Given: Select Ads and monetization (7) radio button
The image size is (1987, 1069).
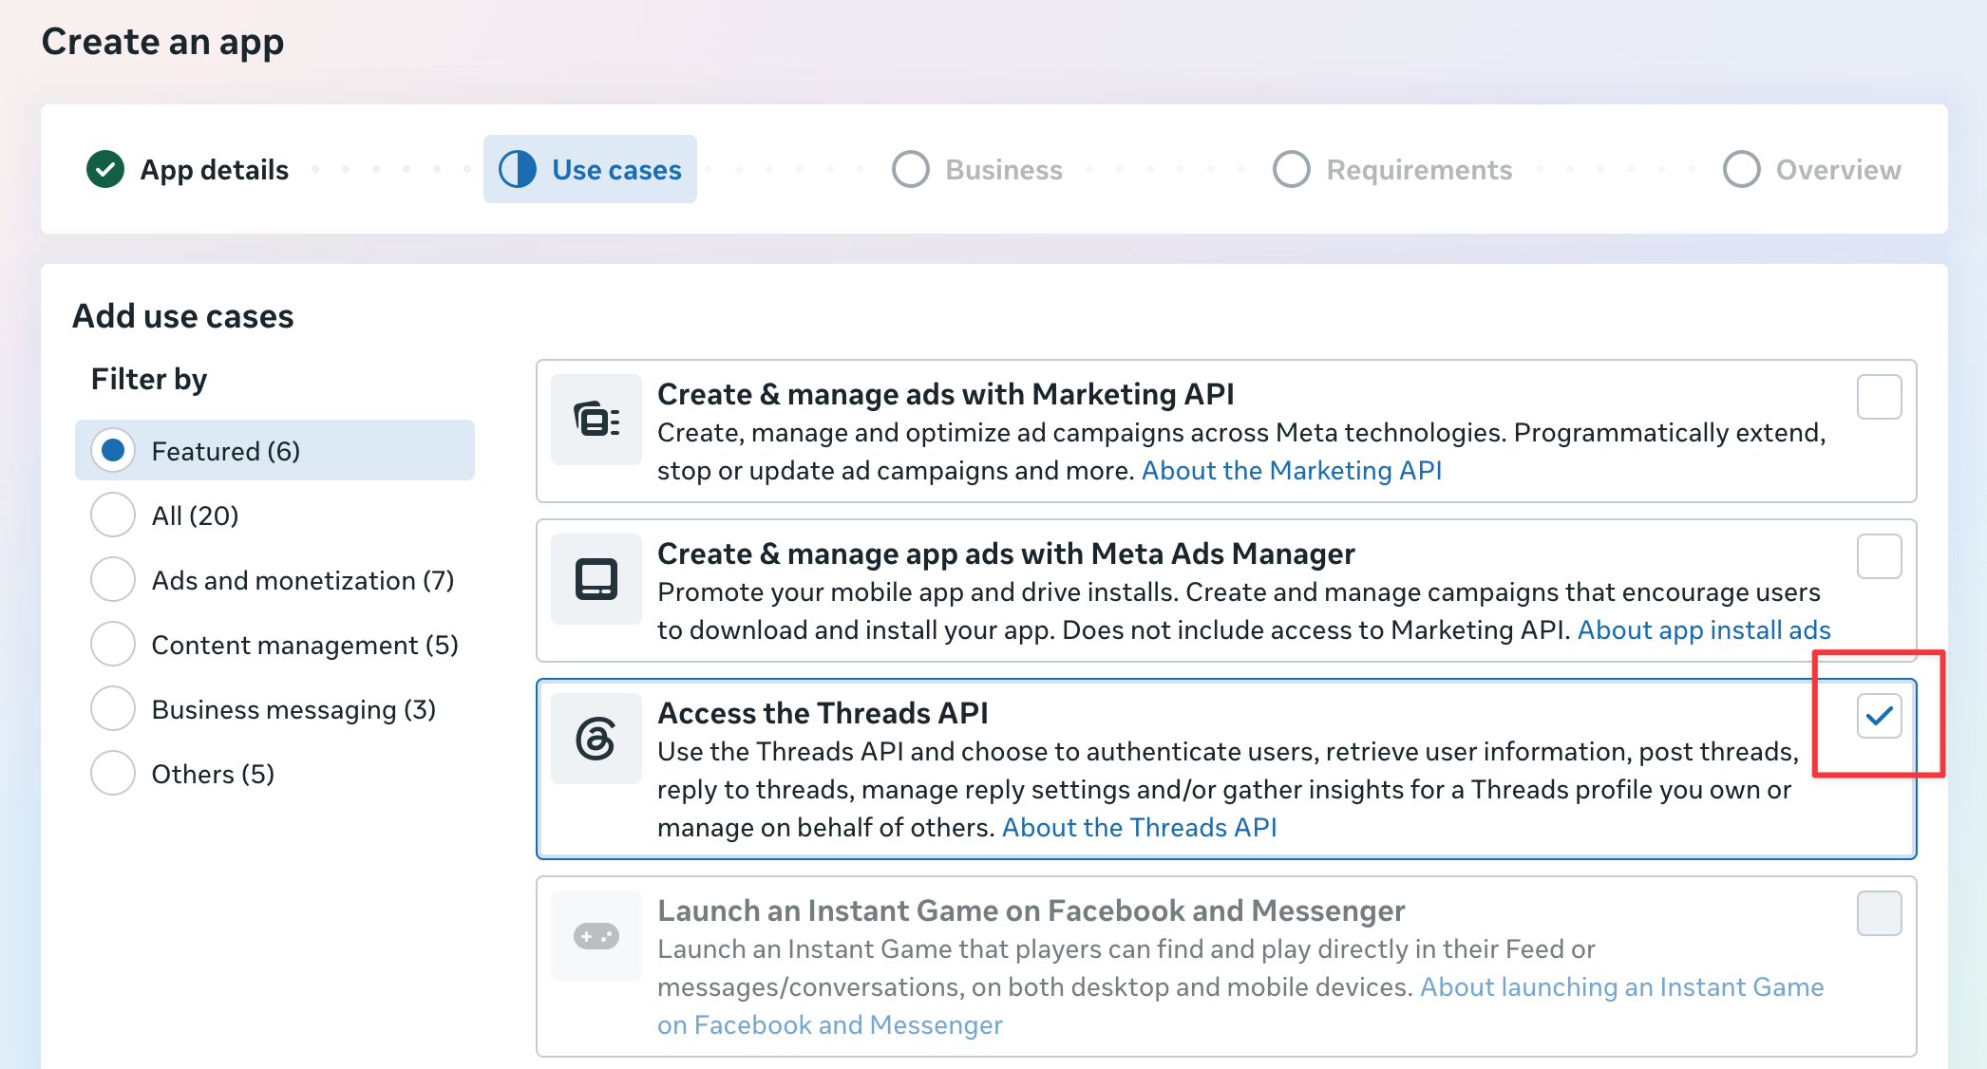Looking at the screenshot, I should click(x=113, y=579).
